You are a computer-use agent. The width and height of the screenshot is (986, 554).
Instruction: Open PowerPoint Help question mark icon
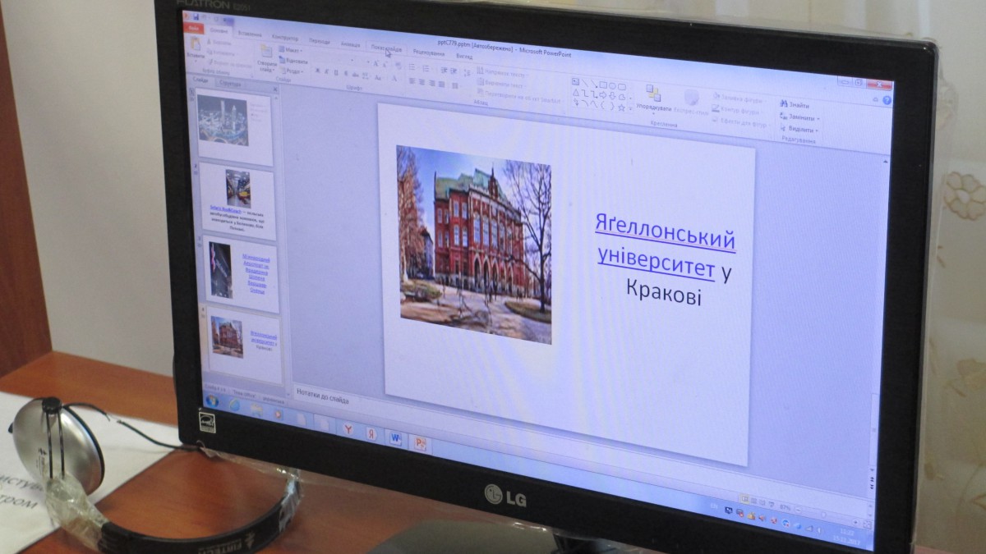(x=887, y=100)
